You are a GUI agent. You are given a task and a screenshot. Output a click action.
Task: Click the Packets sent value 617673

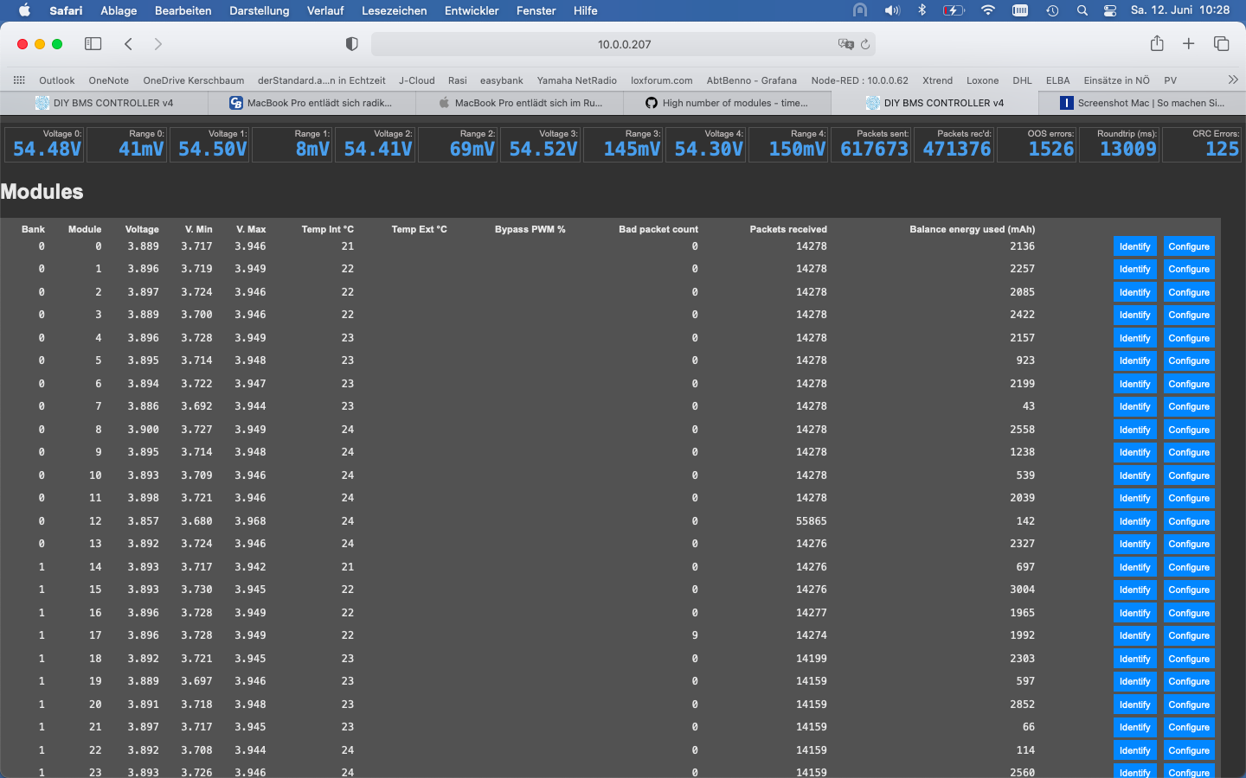click(x=874, y=149)
